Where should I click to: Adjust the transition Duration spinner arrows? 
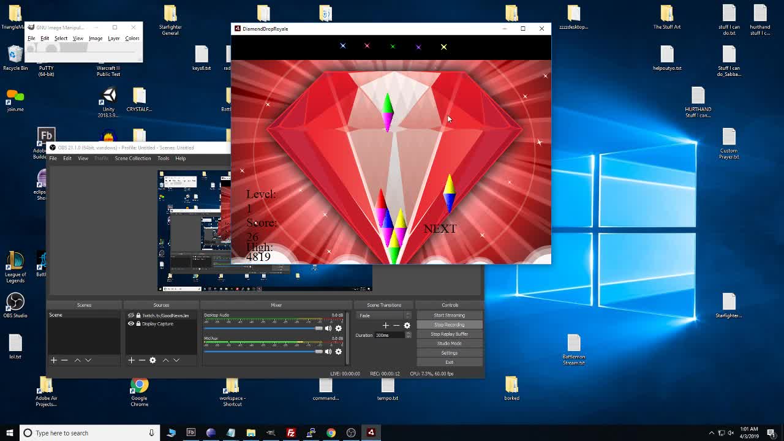(408, 335)
